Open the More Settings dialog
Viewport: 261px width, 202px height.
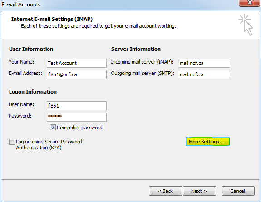coord(207,142)
